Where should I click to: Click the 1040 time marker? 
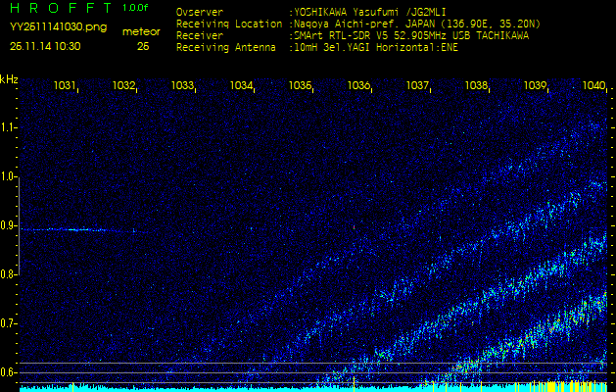[593, 85]
